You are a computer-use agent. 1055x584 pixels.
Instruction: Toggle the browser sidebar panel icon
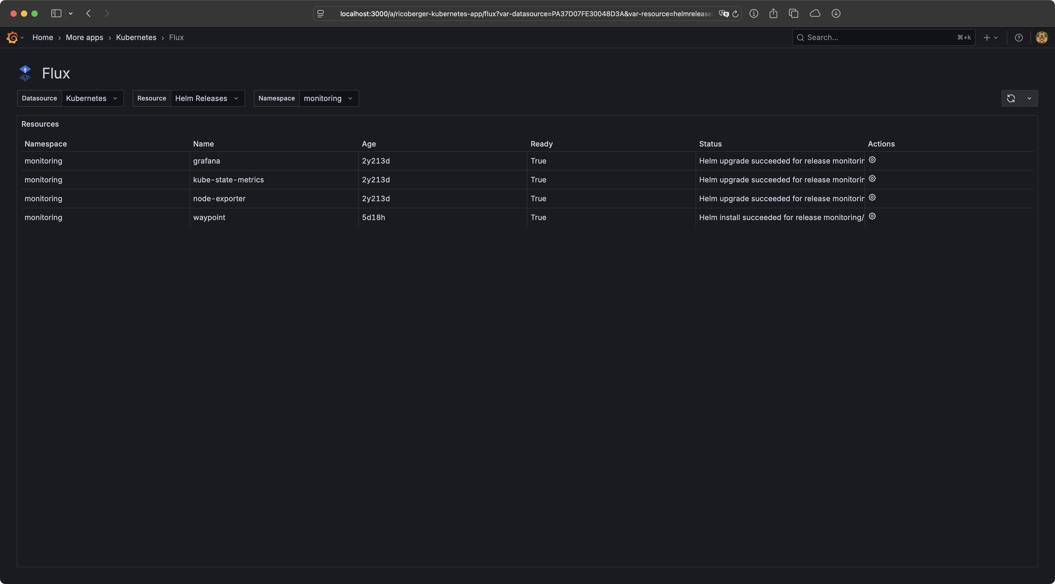pyautogui.click(x=56, y=14)
